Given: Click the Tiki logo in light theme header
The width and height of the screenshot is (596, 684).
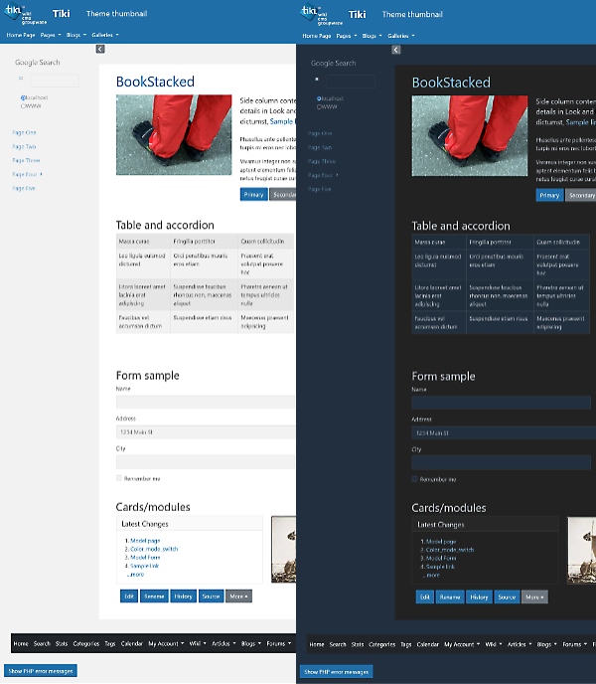Looking at the screenshot, I should point(22,14).
